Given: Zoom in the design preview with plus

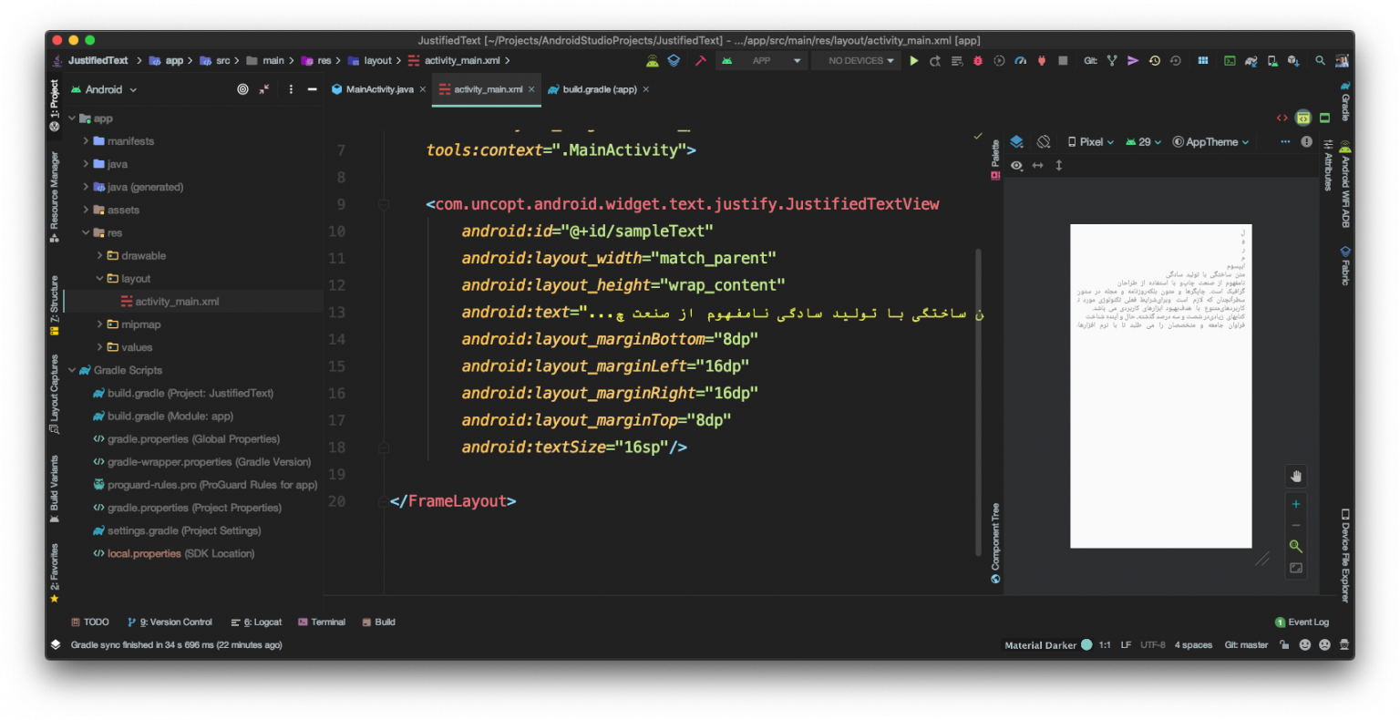Looking at the screenshot, I should click(x=1295, y=504).
